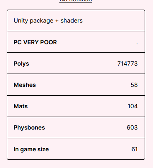Viewport: 153px width, 168px height.
Task: Click the No Refunds underlined link
Action: point(76,1)
